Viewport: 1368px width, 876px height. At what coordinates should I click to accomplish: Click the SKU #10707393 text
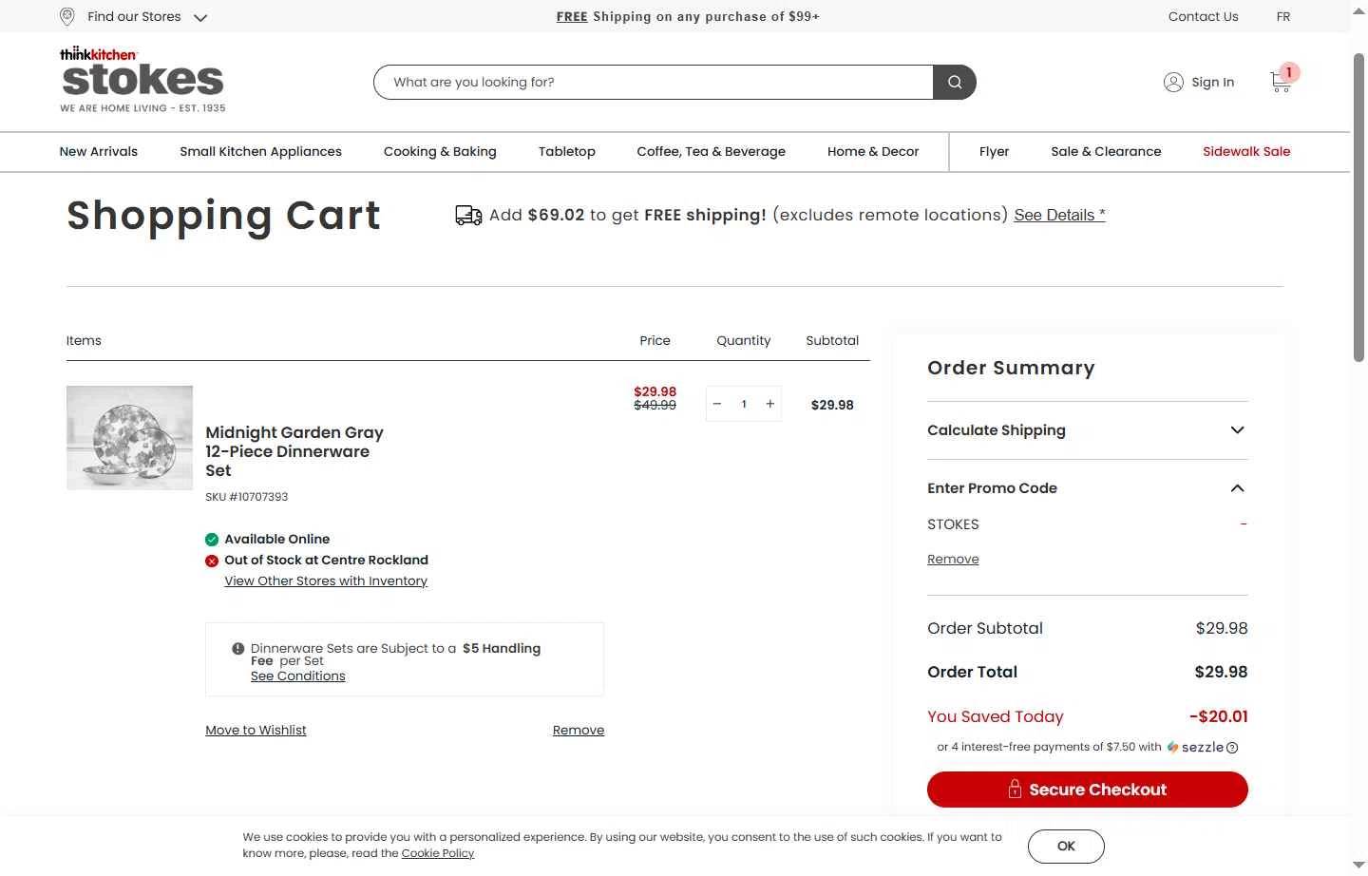coord(246,497)
